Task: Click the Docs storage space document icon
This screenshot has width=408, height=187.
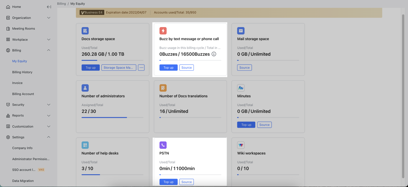Action: pyautogui.click(x=85, y=31)
